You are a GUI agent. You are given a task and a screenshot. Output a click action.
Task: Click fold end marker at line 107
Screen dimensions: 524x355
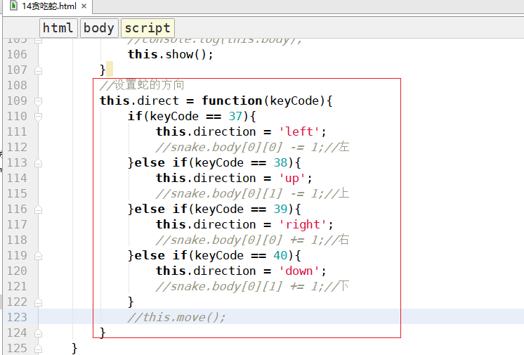(x=38, y=70)
